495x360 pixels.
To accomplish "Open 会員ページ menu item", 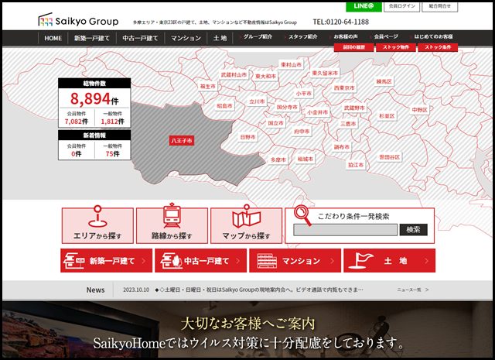I will tap(386, 36).
